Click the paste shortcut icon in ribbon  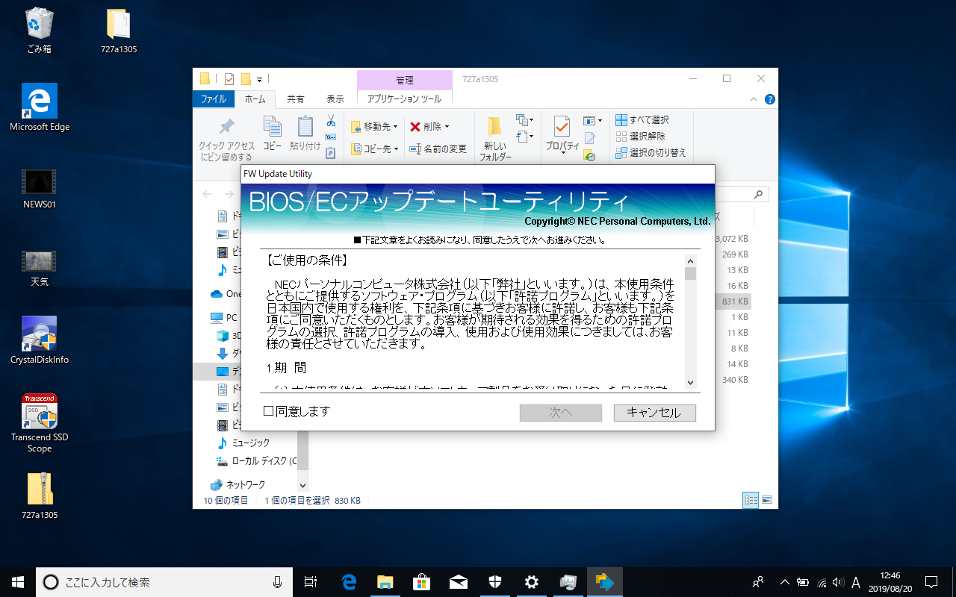tap(330, 153)
